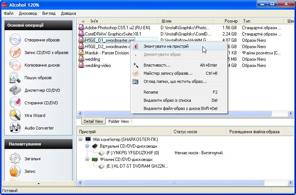Collapse the Віртуальні CD/DVD-дисководи node
Viewport: 296px width, 195px height.
[87, 146]
